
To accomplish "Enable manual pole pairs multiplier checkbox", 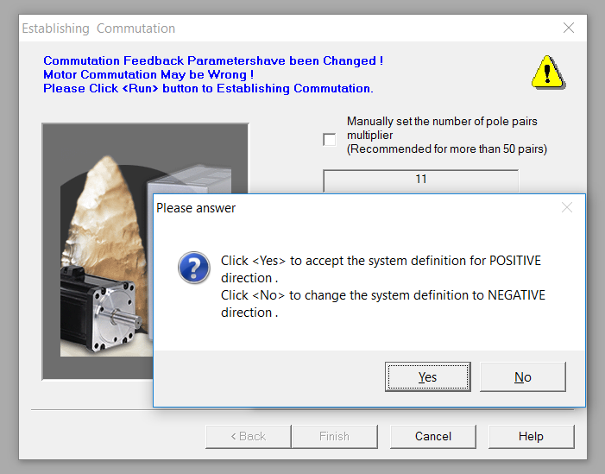I will tap(329, 139).
